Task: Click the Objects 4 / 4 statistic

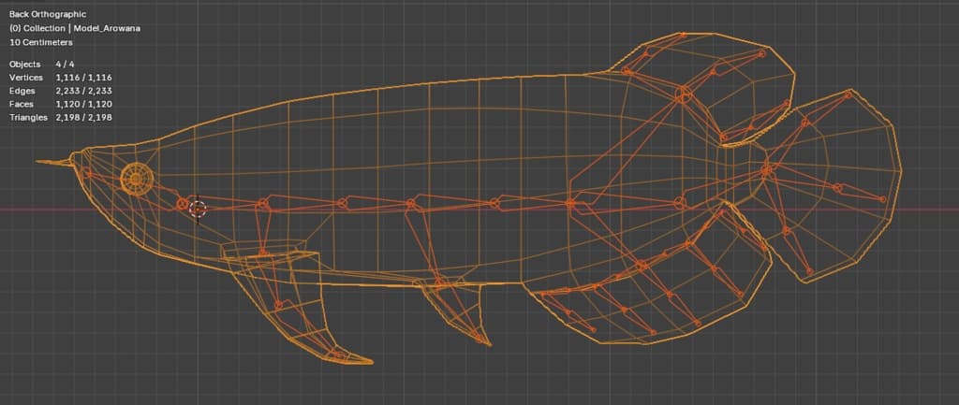Action: [x=42, y=65]
